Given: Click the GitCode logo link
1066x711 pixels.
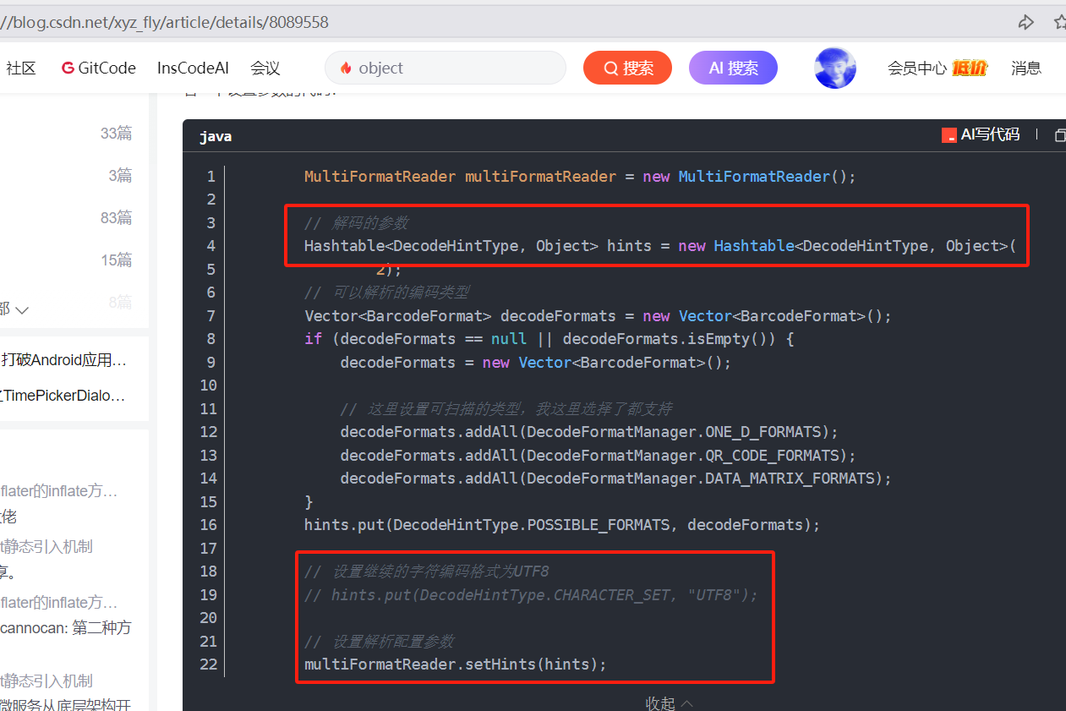Looking at the screenshot, I should tap(99, 68).
